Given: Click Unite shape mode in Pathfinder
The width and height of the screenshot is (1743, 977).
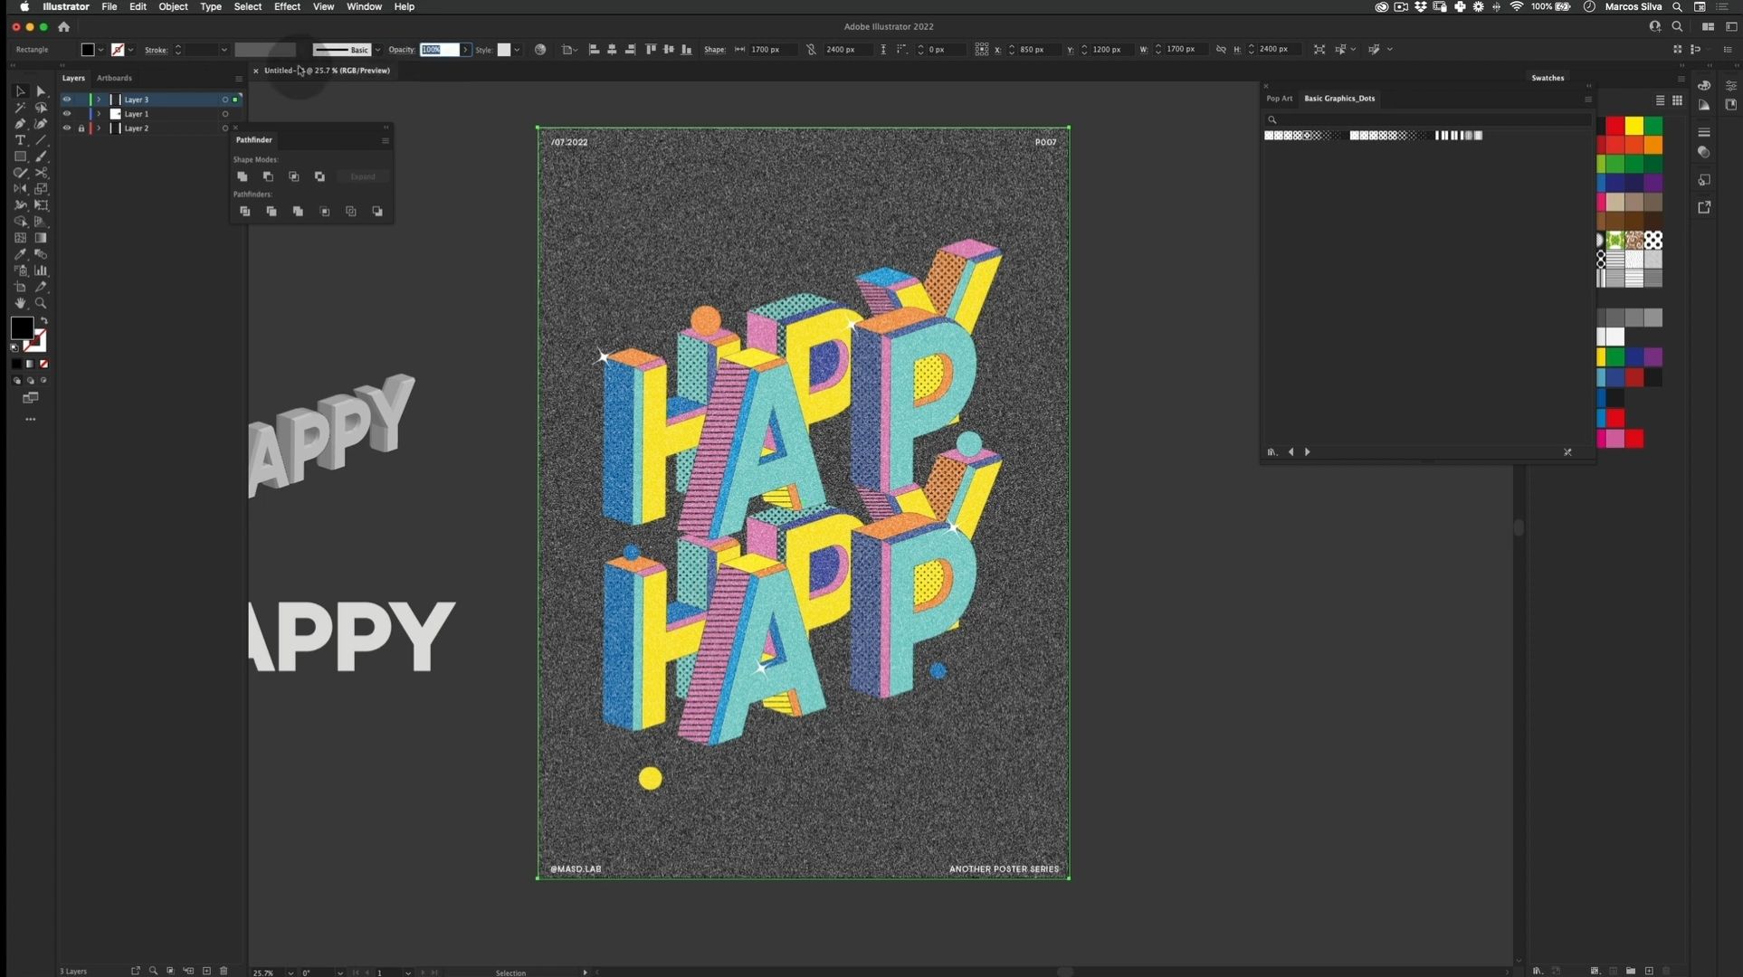Looking at the screenshot, I should point(242,176).
